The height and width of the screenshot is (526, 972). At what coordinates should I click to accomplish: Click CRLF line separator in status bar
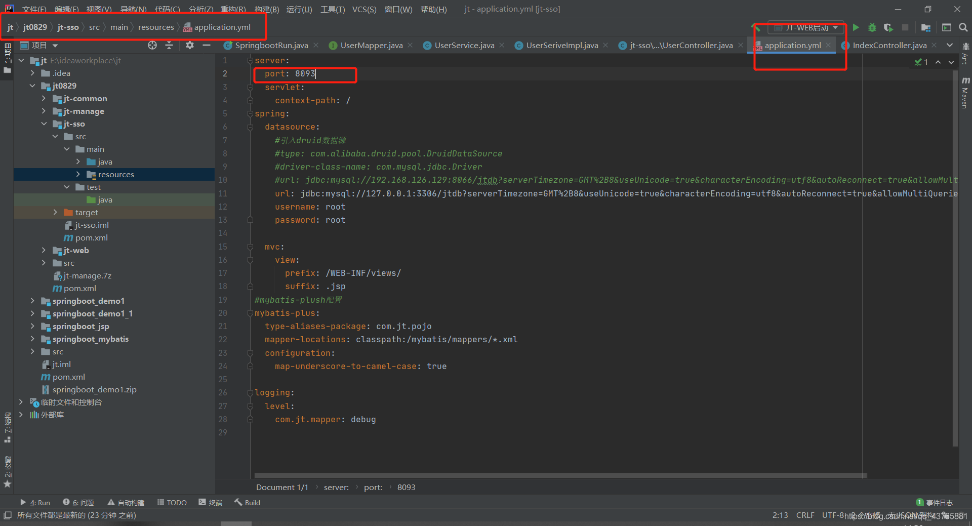805,515
